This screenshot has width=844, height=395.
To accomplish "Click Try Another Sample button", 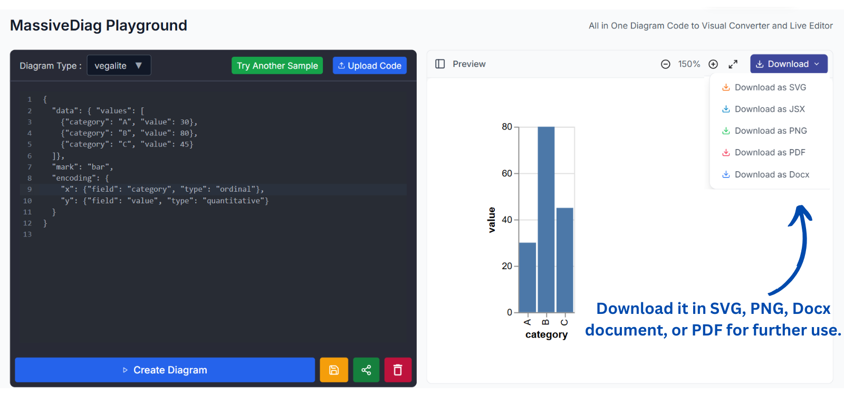I will pyautogui.click(x=277, y=65).
